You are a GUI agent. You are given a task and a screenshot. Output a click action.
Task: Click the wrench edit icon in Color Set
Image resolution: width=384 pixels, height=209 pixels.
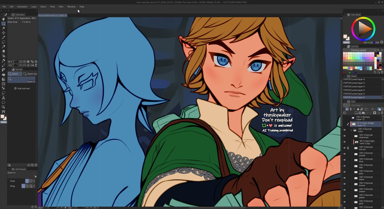379,50
